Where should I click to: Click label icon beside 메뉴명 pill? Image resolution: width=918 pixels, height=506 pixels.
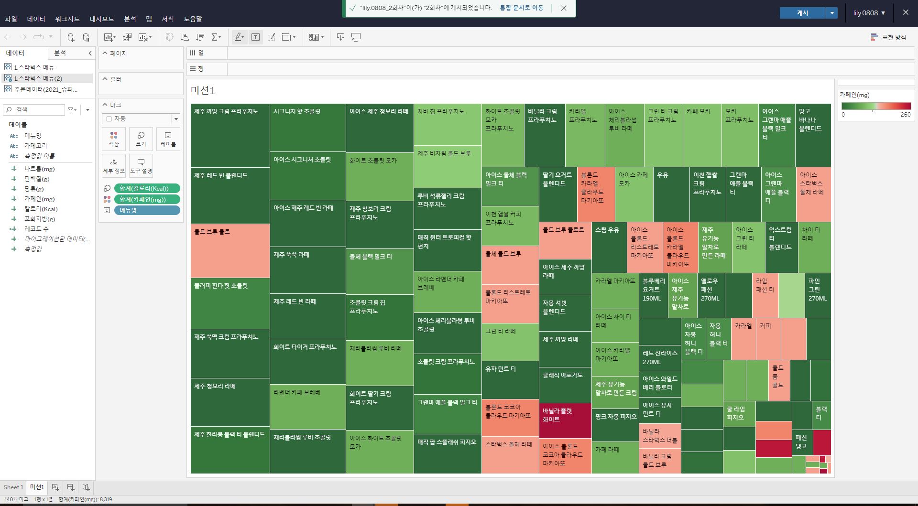107,210
